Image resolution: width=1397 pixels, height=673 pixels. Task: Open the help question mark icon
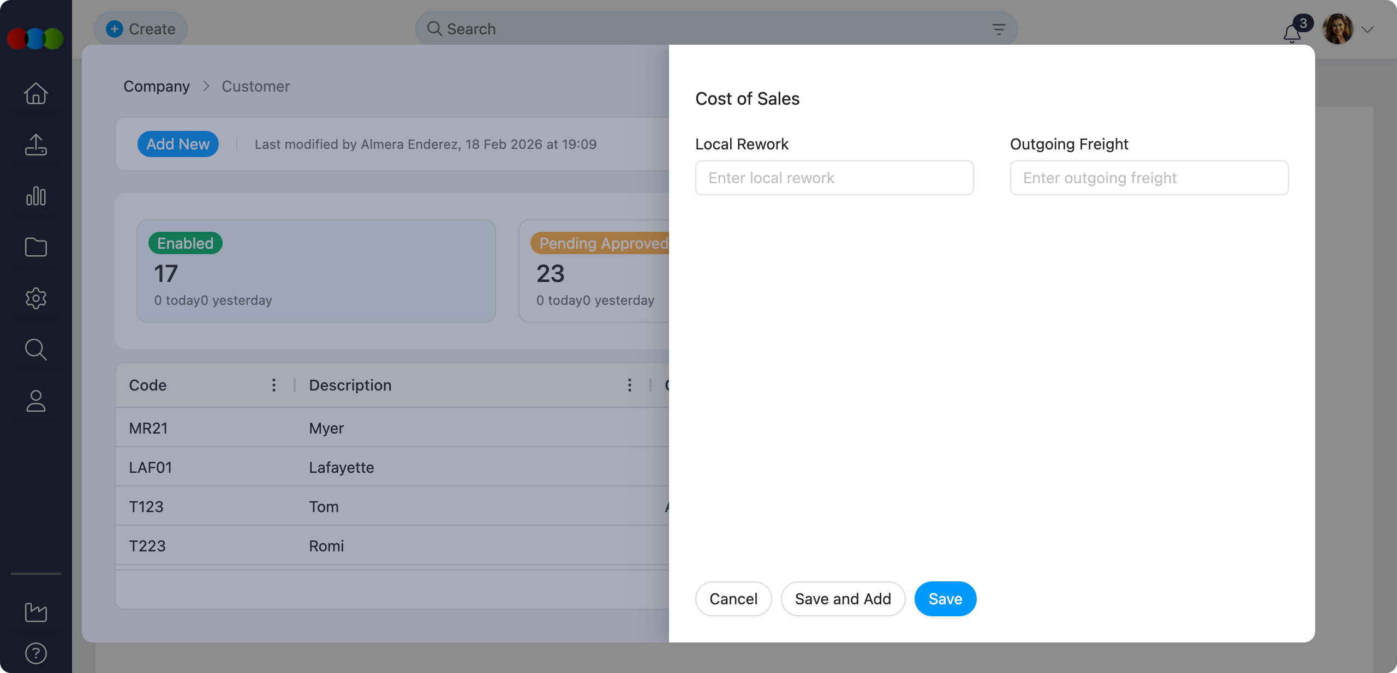pyautogui.click(x=36, y=653)
